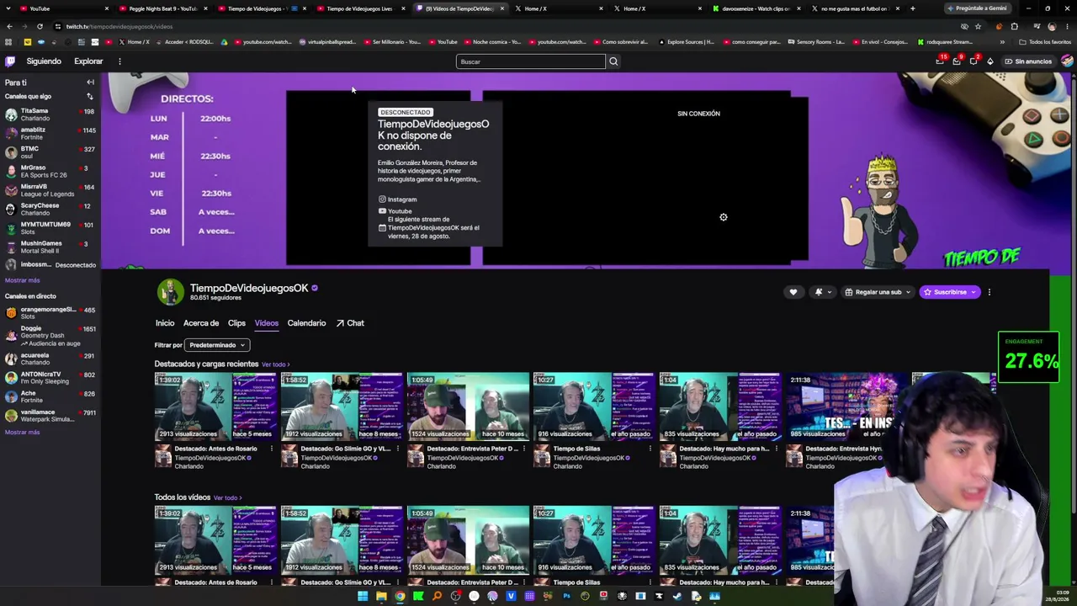Open TitaSama channel in sidebar
This screenshot has width=1077, height=606.
tap(50, 114)
